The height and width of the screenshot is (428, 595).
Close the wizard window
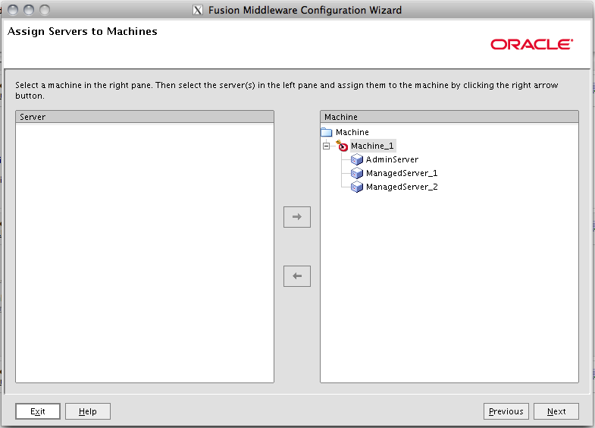[x=13, y=10]
